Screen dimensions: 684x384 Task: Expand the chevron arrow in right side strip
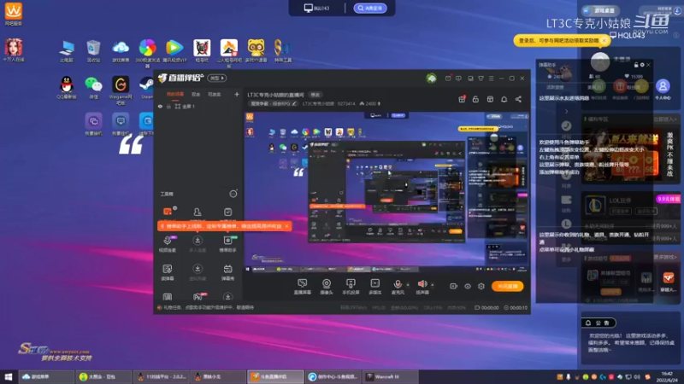(x=566, y=112)
